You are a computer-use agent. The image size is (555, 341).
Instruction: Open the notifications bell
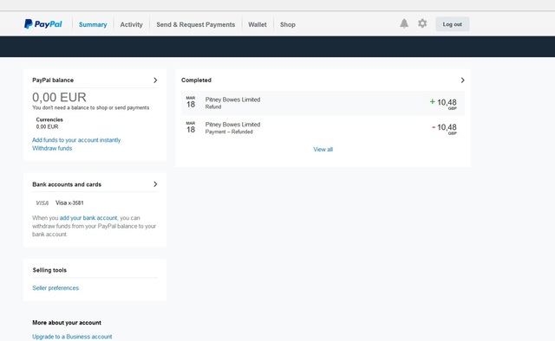point(404,23)
